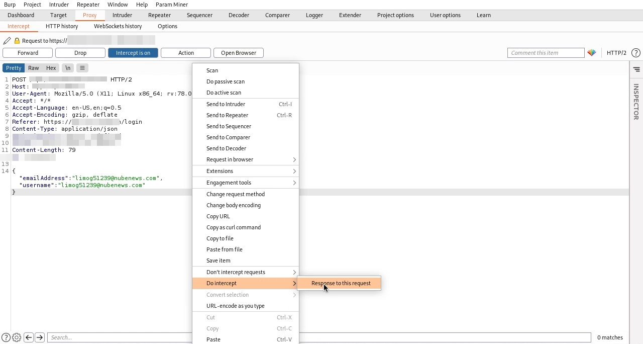Choose 'Send to Repeater' from context menu
643x344 pixels.
pos(227,115)
